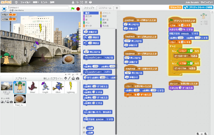Click Join Scratch link
214x135 pixels.
(x=192, y=2)
